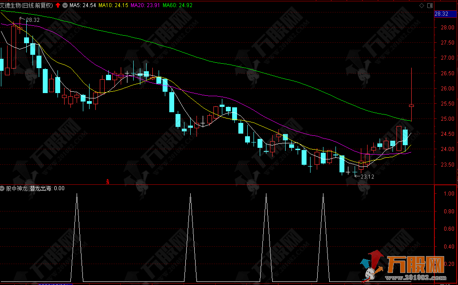Select the MA20: 23.91 legend label
This screenshot has height=285, width=458.
click(145, 5)
